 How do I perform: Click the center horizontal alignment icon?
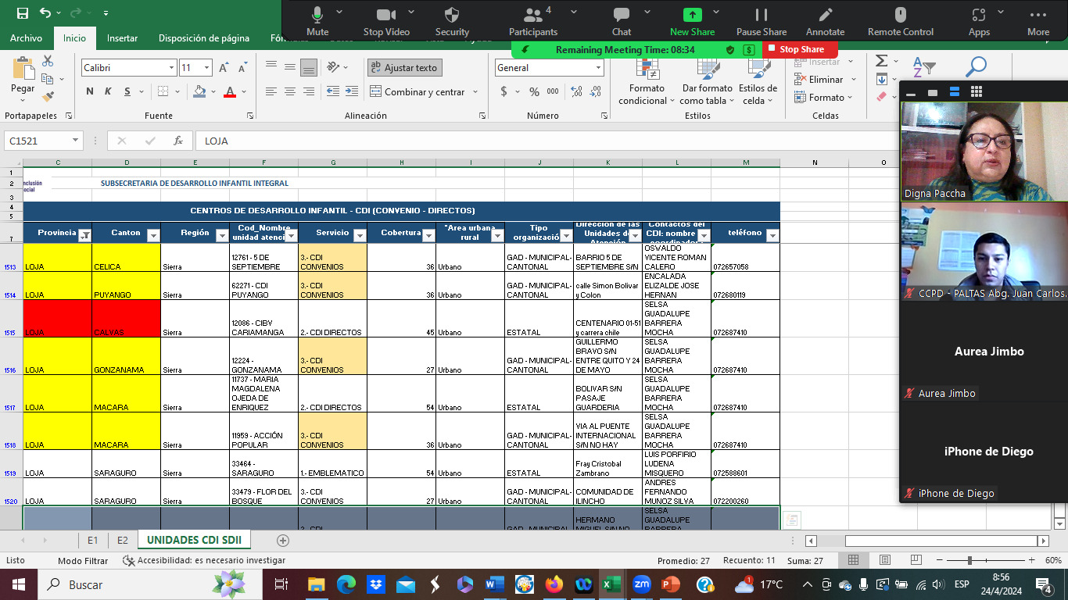[x=290, y=91]
